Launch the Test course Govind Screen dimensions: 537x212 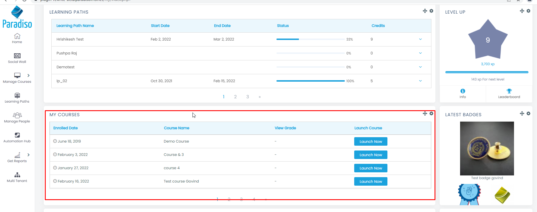click(x=370, y=181)
